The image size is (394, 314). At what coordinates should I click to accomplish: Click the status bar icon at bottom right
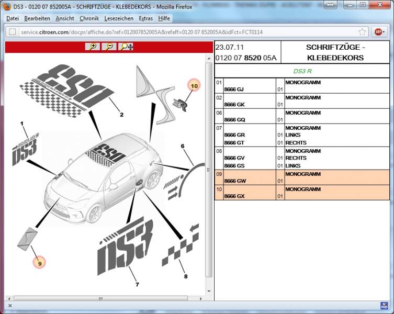(x=384, y=306)
